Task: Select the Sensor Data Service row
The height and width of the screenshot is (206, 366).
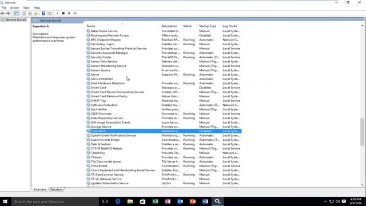Action: coord(164,61)
